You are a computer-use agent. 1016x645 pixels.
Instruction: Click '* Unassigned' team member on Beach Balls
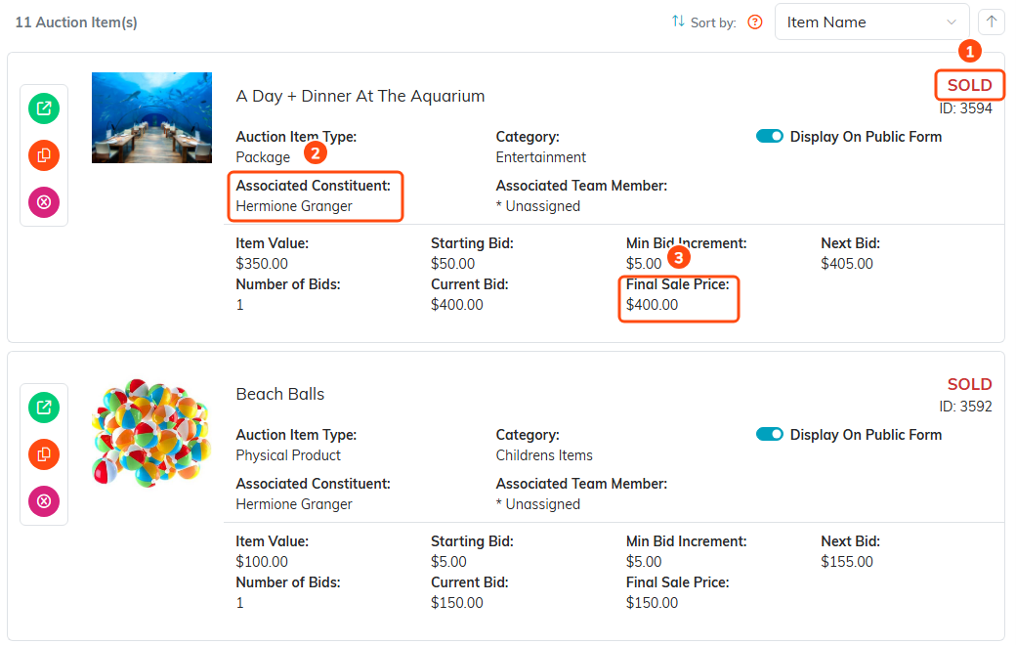click(538, 504)
